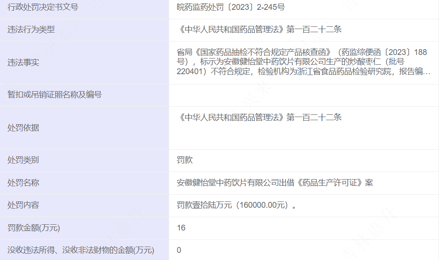Click the 违法事实 label
439x260 pixels.
tap(23, 63)
